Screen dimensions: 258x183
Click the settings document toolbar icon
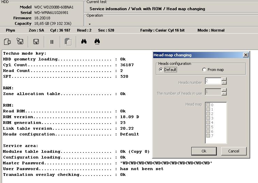[x=7, y=42]
